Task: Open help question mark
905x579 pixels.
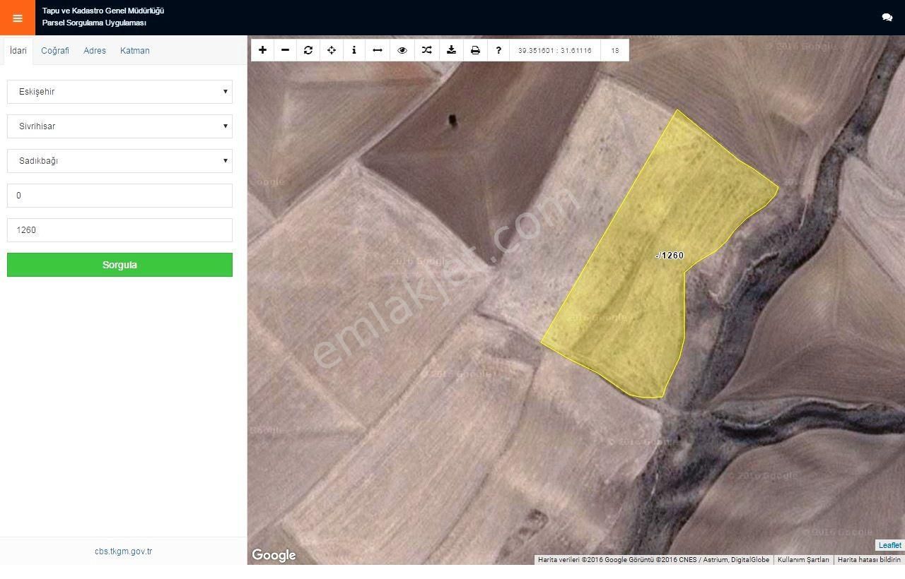Action: tap(498, 50)
